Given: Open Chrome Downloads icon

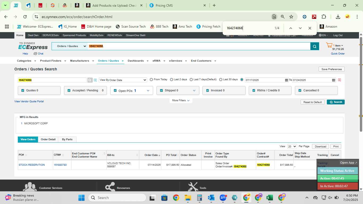Looking at the screenshot, I should [338, 17].
